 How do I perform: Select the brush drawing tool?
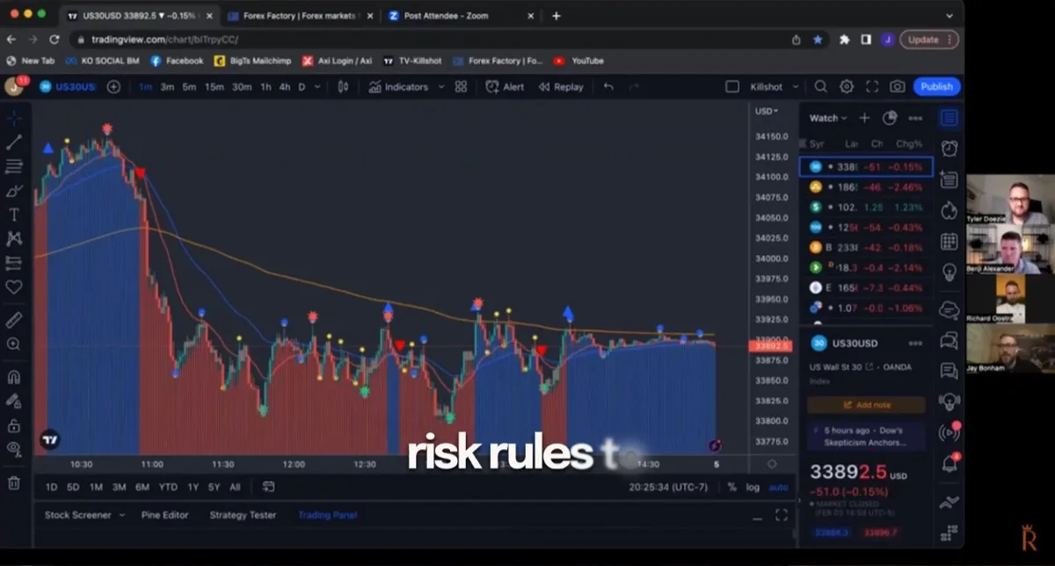click(x=14, y=191)
